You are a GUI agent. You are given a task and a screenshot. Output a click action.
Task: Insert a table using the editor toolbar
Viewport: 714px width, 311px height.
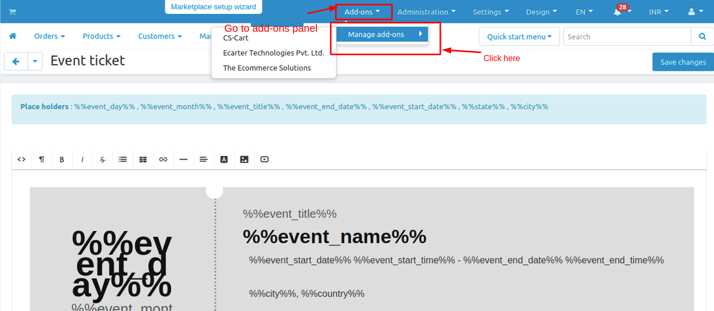point(143,160)
